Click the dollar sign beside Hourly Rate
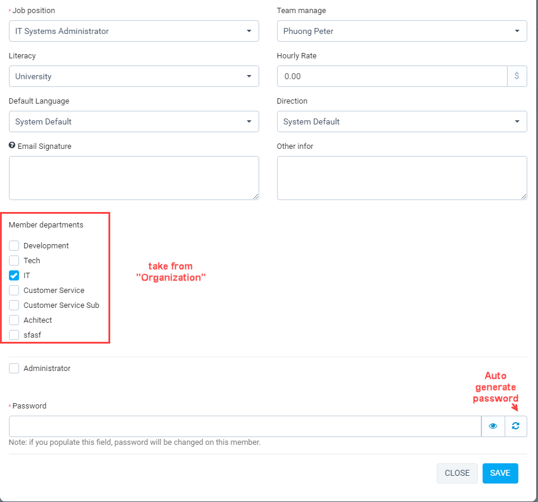This screenshot has height=502, width=538. tap(517, 76)
